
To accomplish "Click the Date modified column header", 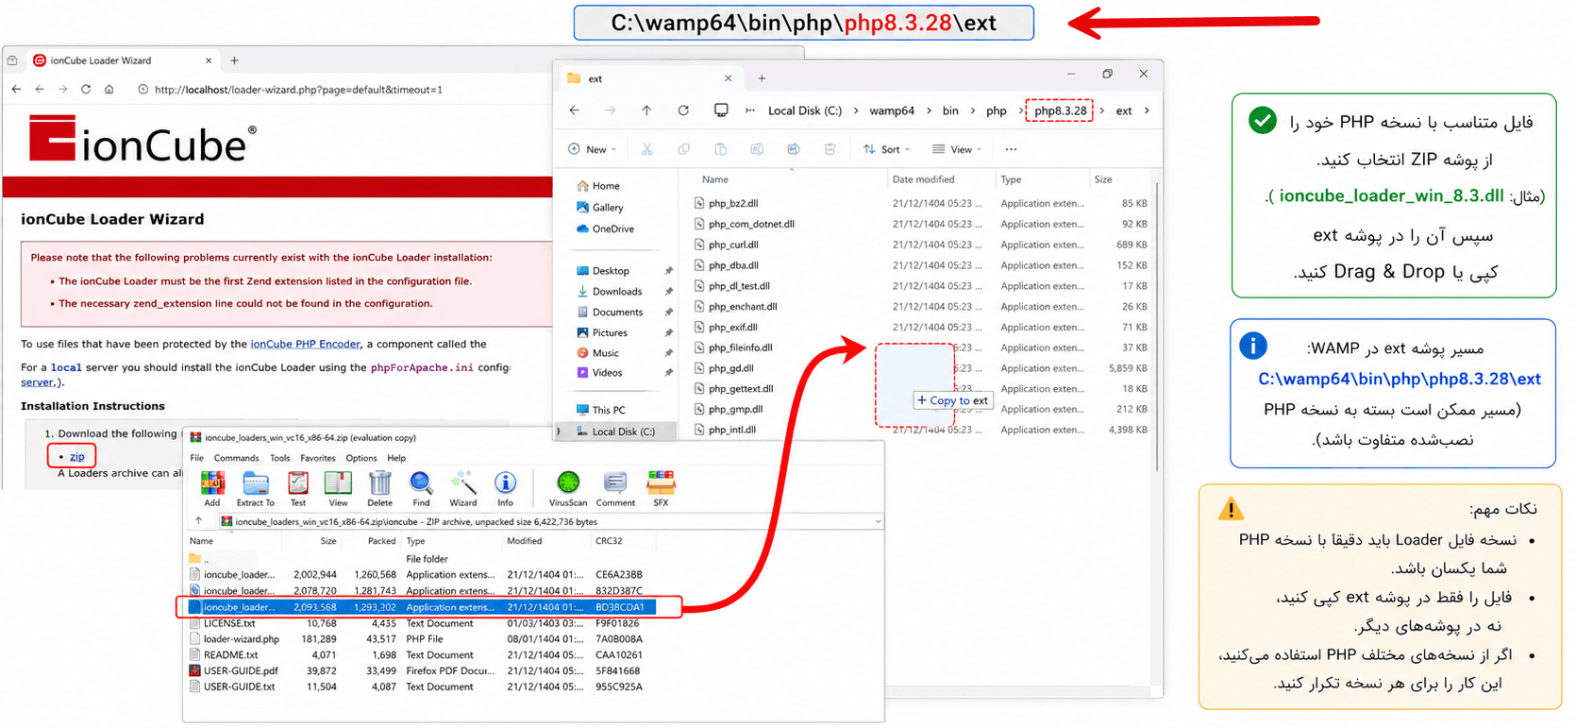I will tap(923, 179).
